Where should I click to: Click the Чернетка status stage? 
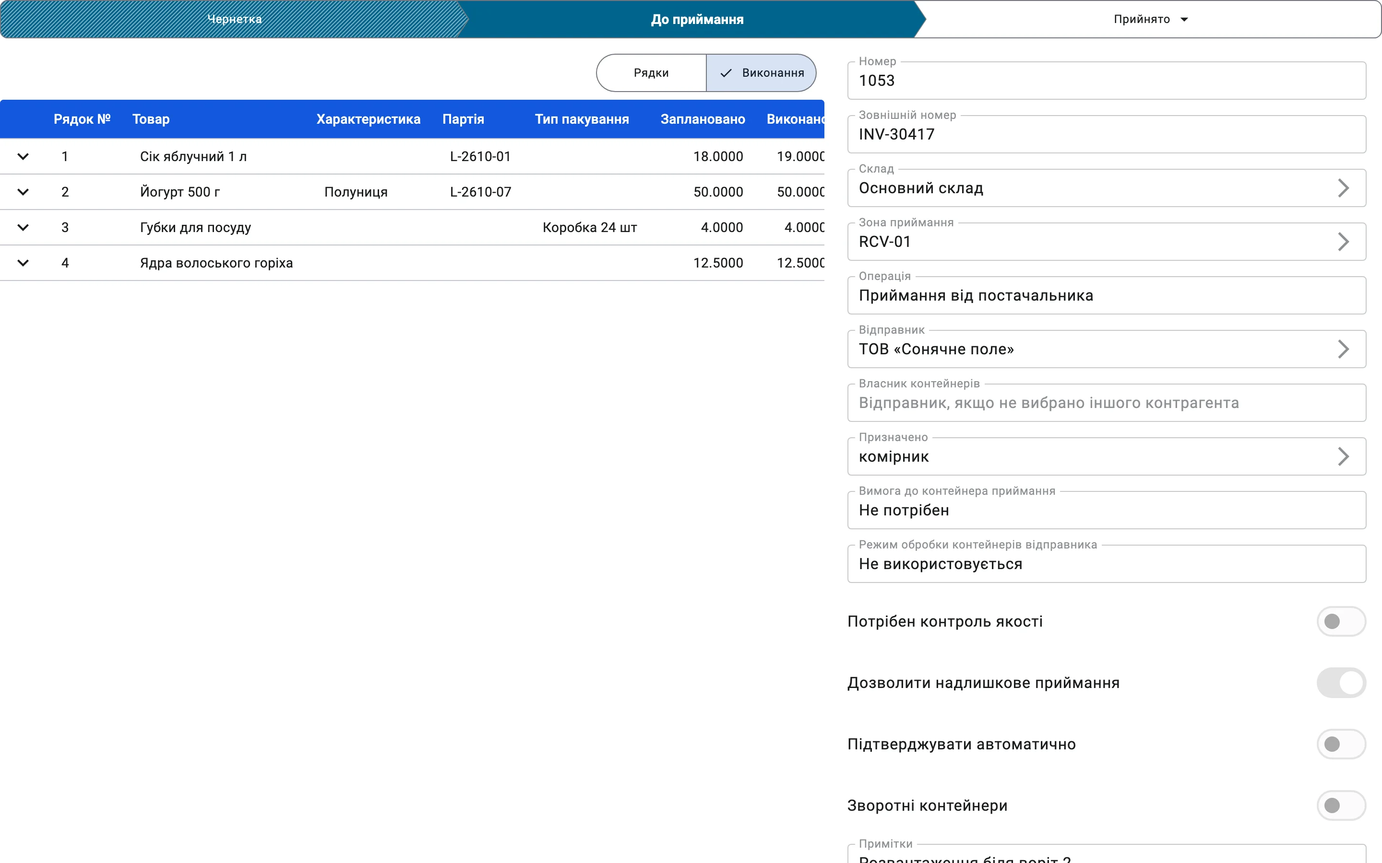click(234, 19)
